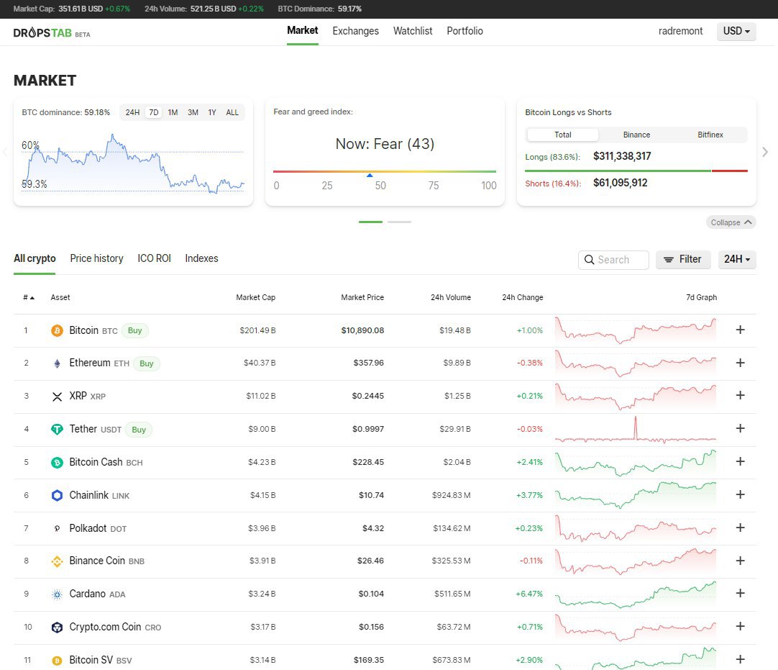Image resolution: width=778 pixels, height=670 pixels.
Task: Set BTC dominance chart to ALL
Action: pyautogui.click(x=232, y=113)
